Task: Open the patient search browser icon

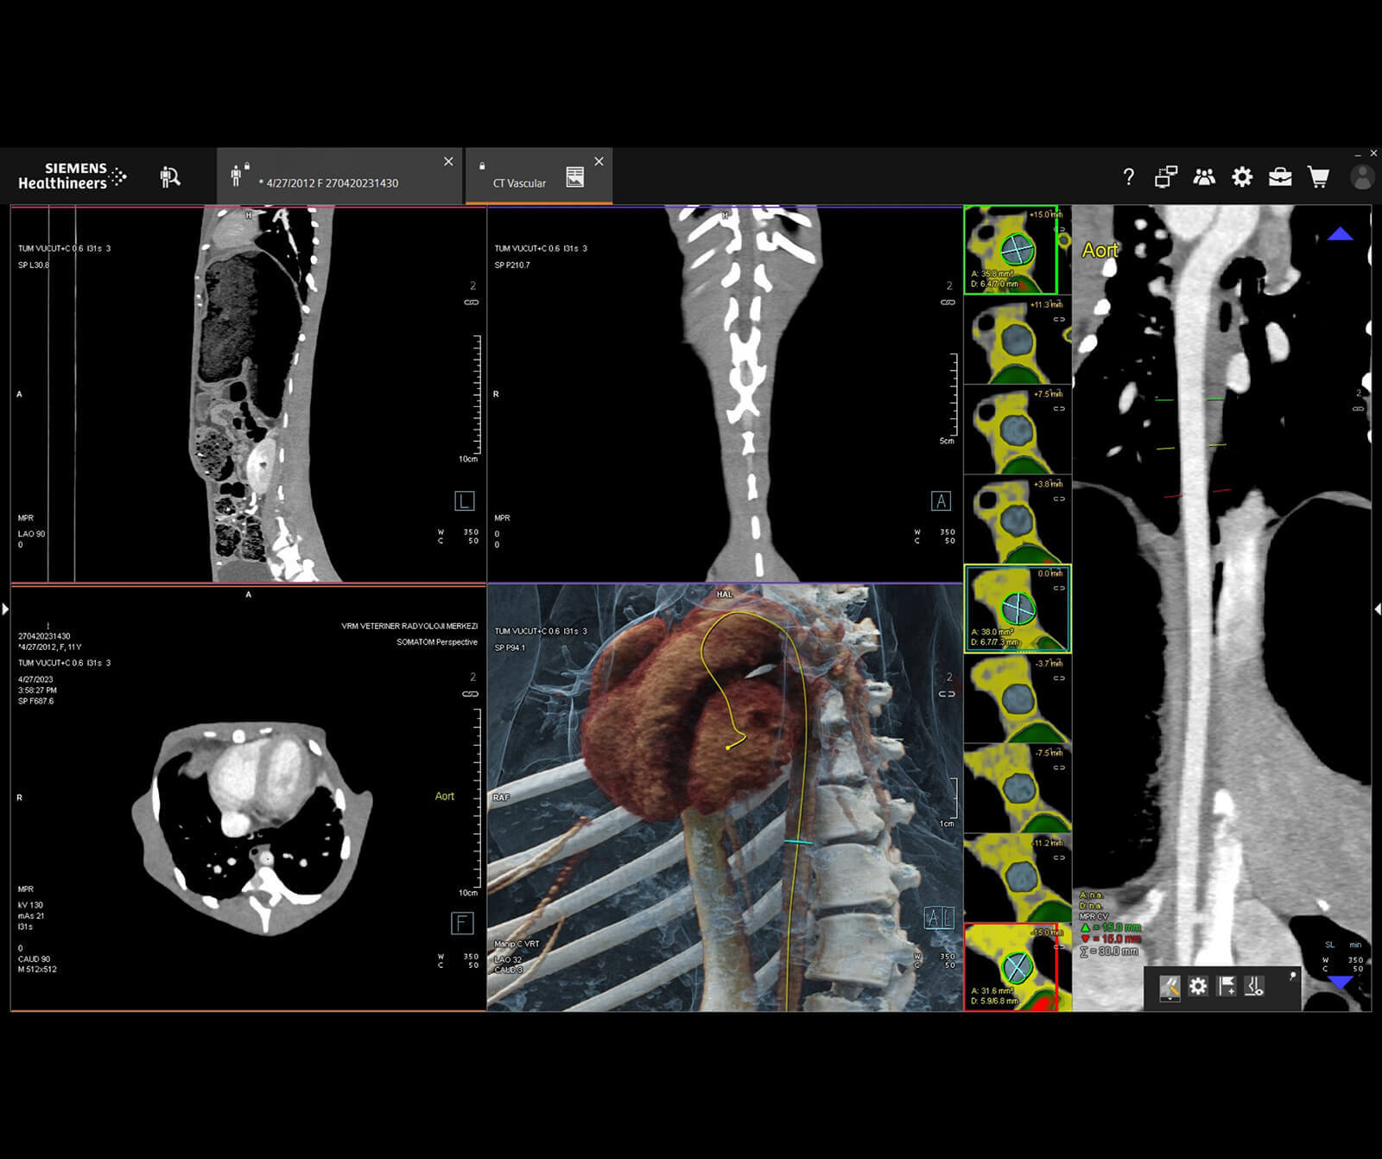Action: (x=170, y=177)
